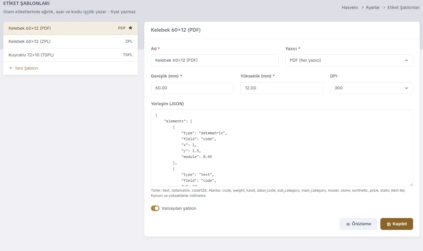This screenshot has width=423, height=251.
Task: Open the Yazıcı dropdown
Action: 349,60
